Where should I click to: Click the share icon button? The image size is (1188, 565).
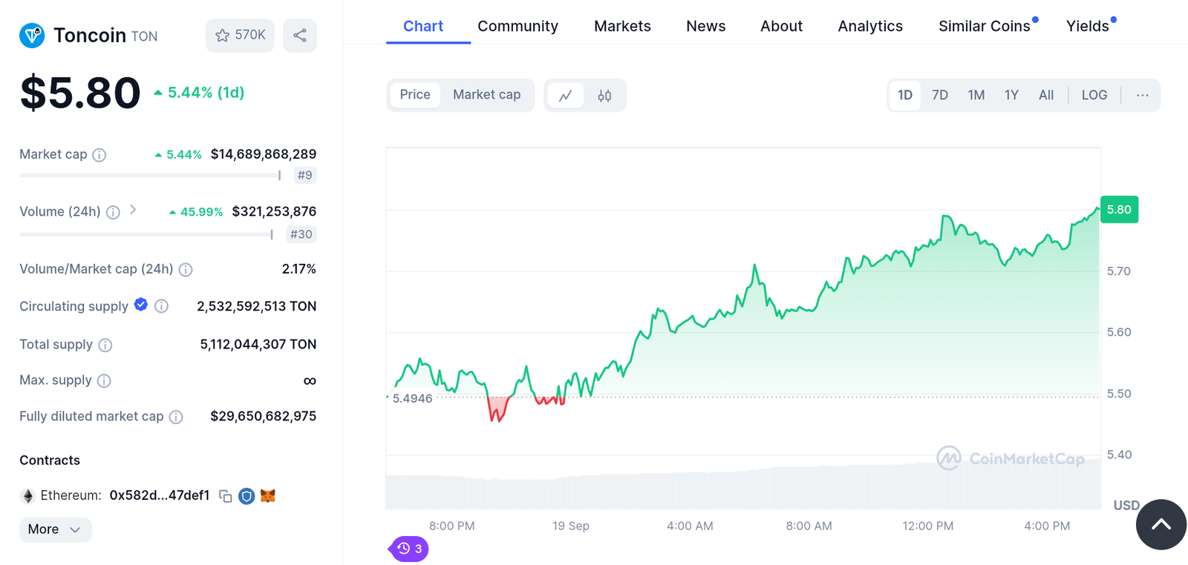click(300, 35)
